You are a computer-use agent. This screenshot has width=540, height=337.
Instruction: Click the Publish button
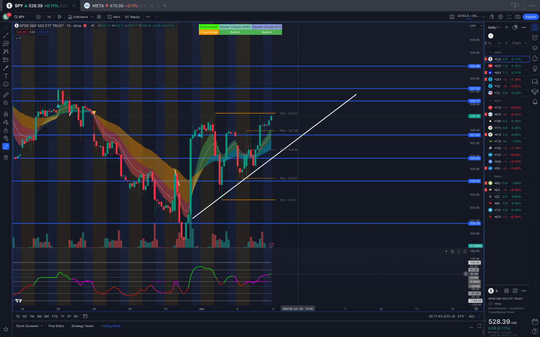pyautogui.click(x=530, y=16)
